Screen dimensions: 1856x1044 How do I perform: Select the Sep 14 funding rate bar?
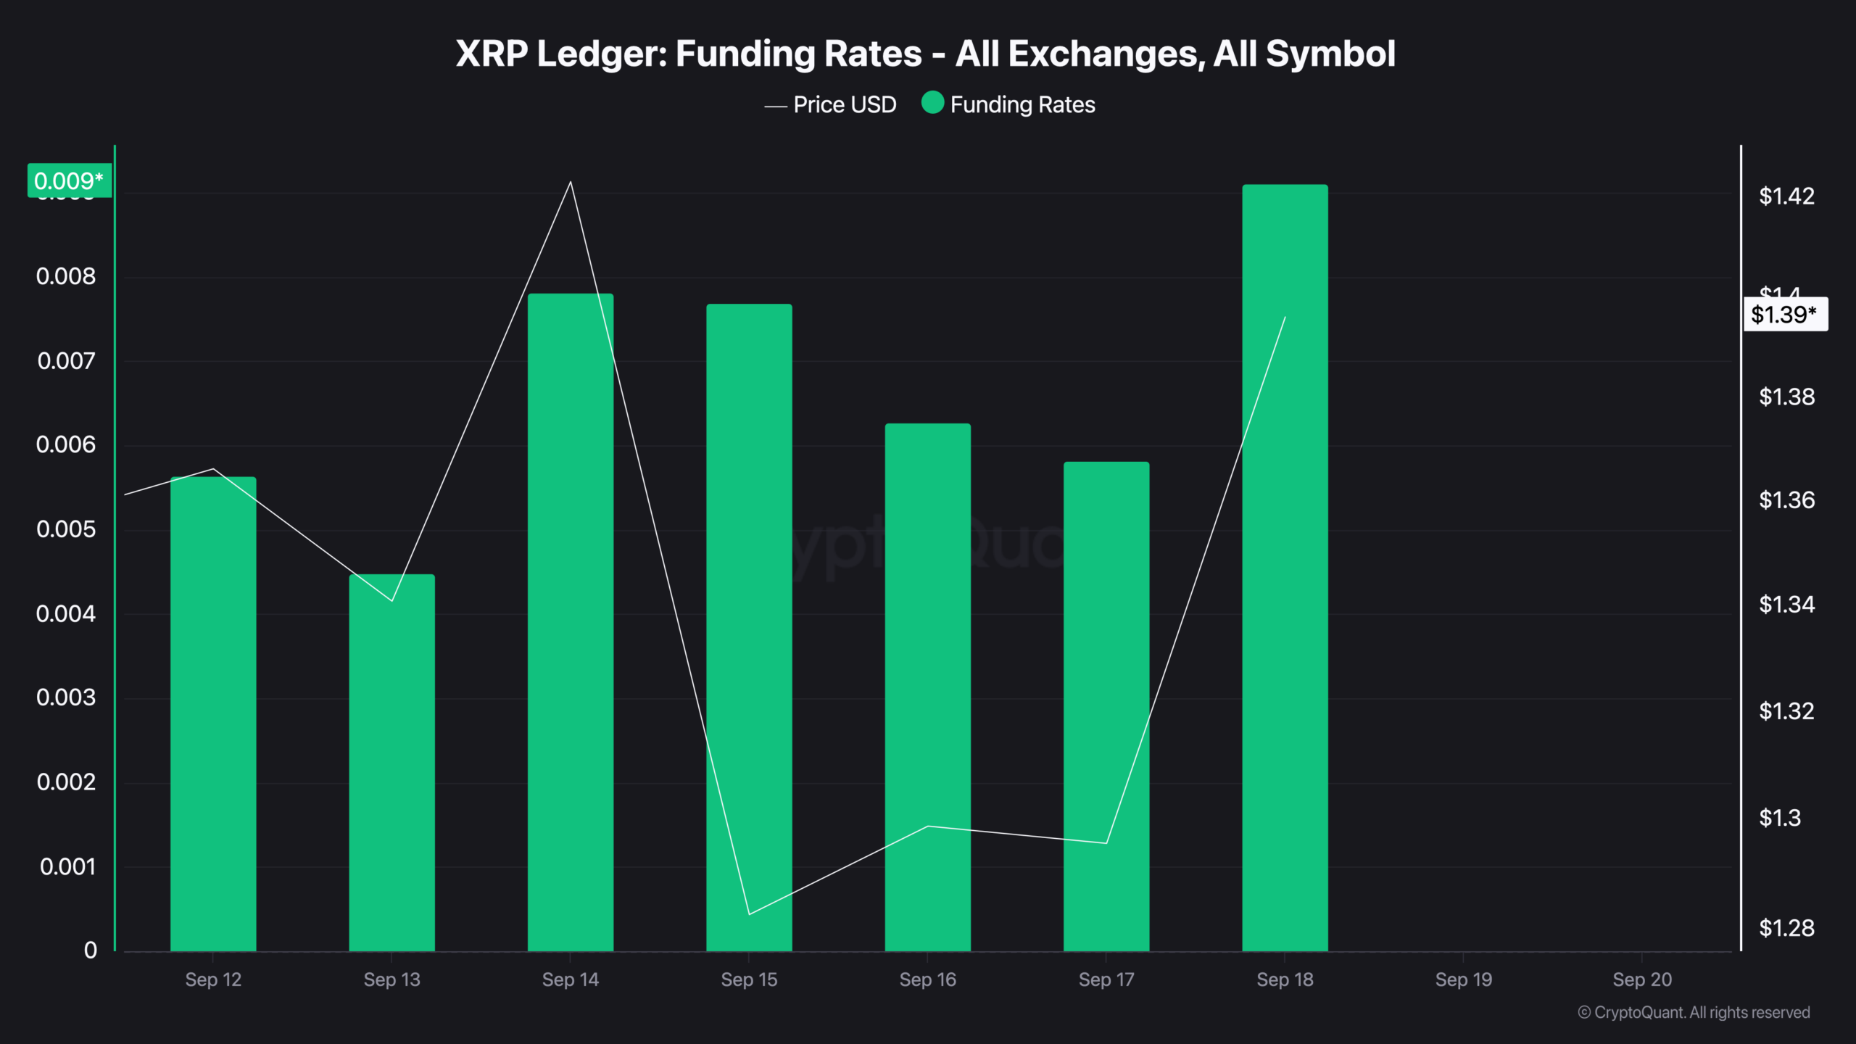[571, 622]
